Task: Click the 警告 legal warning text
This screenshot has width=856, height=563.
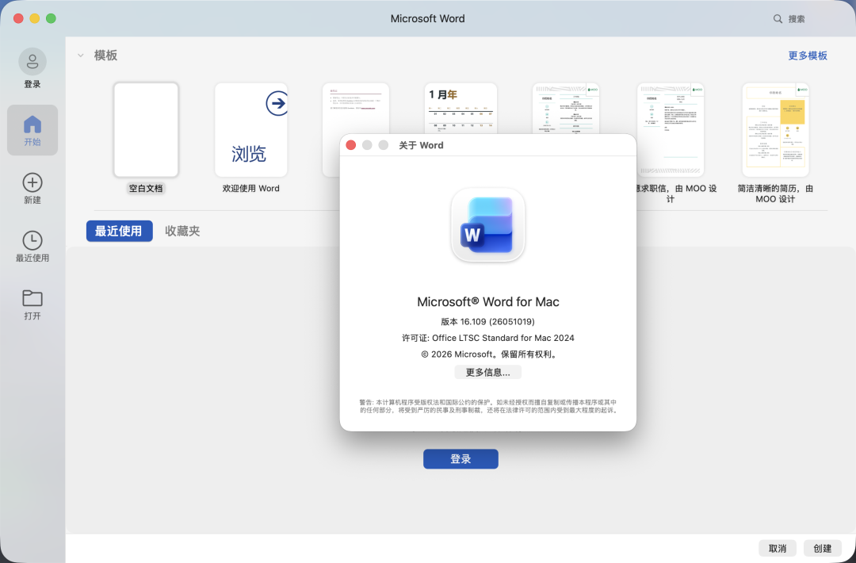Action: click(x=488, y=406)
